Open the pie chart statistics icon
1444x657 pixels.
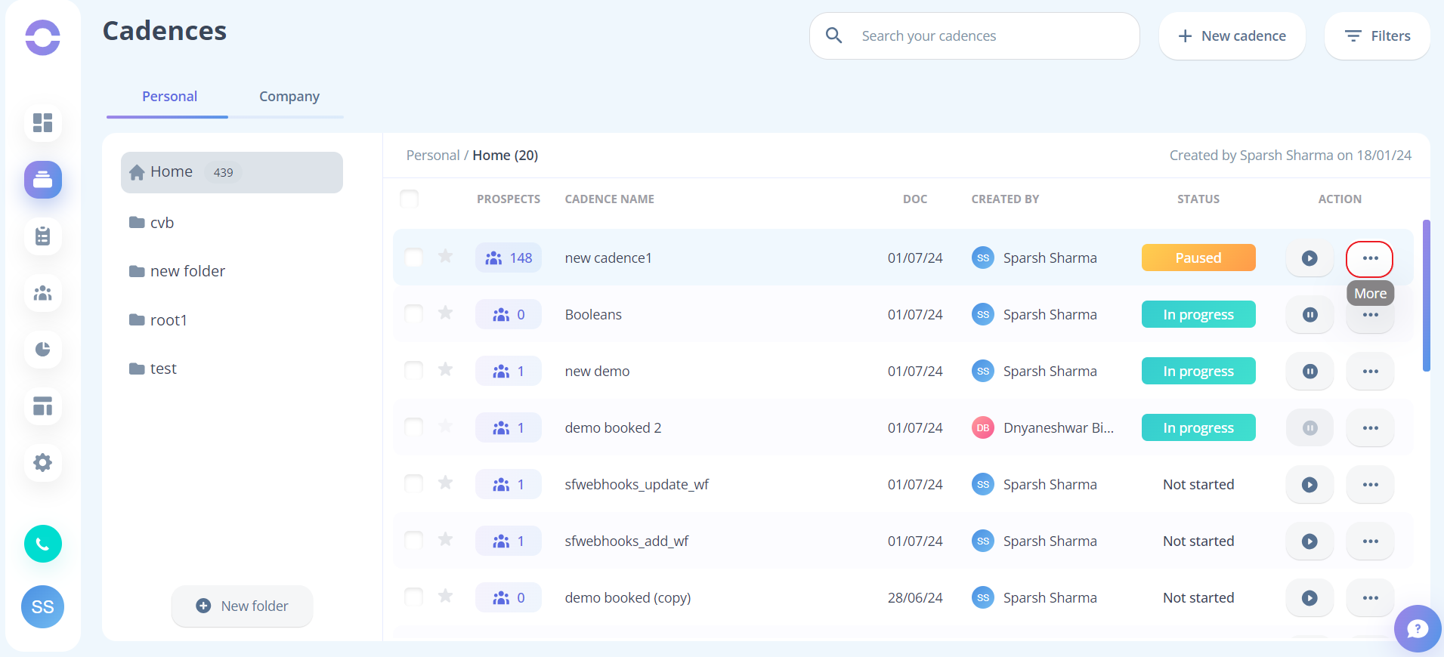[43, 350]
